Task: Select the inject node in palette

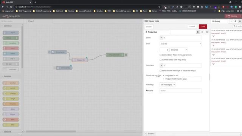Action: point(11,32)
